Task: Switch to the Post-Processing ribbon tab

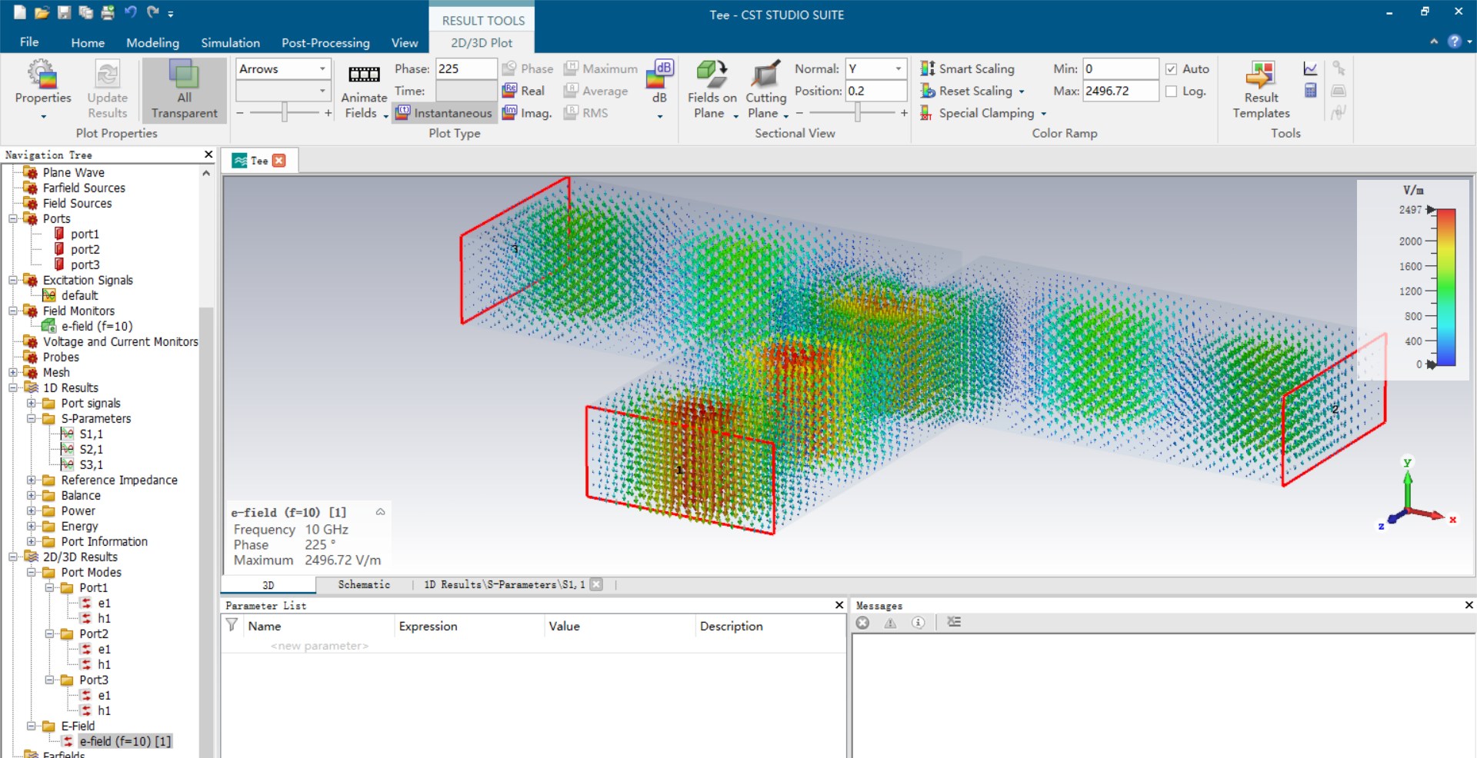Action: (x=325, y=43)
